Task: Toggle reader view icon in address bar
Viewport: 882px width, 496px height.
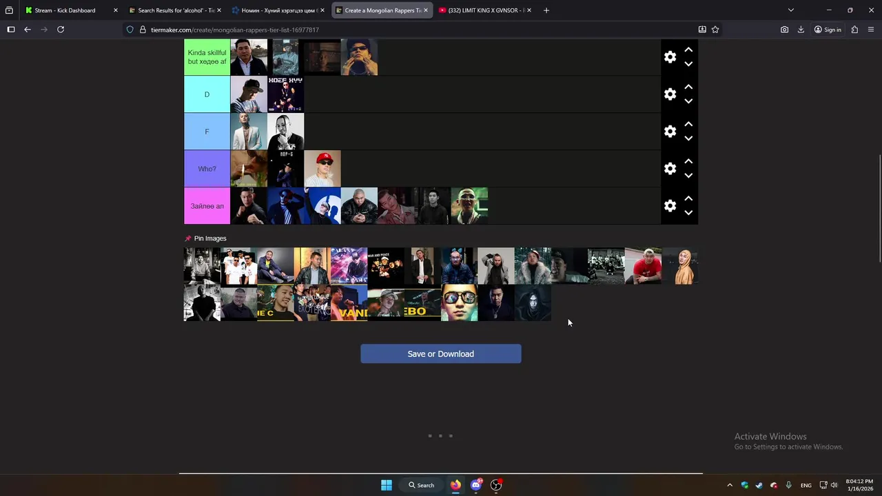Action: pos(702,30)
